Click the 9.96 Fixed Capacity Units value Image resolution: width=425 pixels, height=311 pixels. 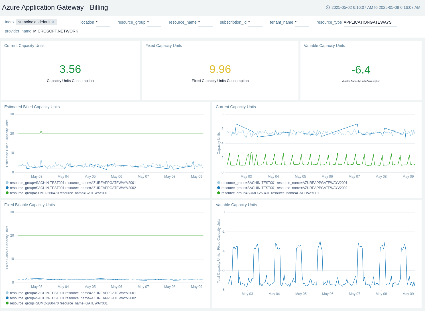click(220, 69)
